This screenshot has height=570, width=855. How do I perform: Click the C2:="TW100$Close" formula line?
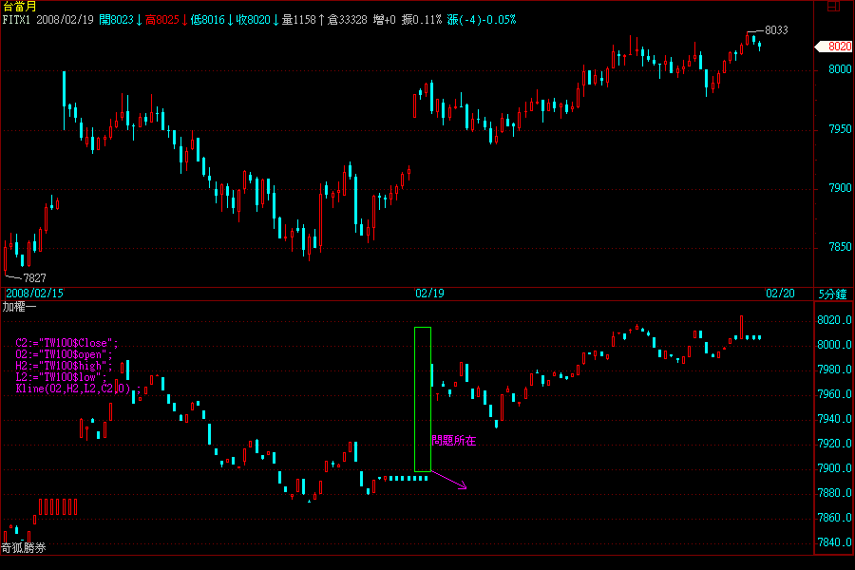click(x=66, y=341)
